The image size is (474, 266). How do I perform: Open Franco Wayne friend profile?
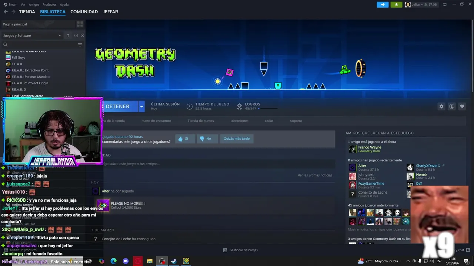(370, 147)
